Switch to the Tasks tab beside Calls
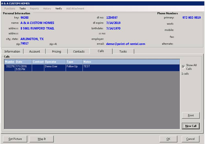 123,51
